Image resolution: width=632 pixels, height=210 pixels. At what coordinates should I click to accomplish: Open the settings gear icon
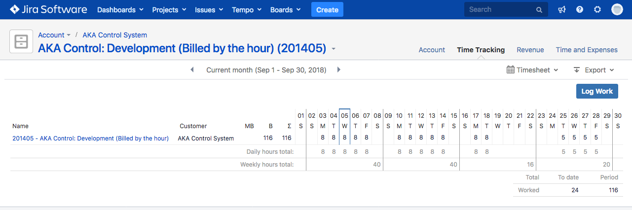click(597, 10)
